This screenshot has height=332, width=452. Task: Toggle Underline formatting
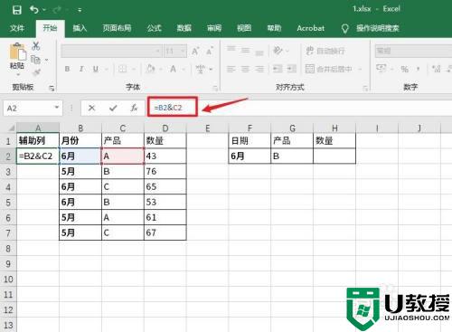pos(96,70)
